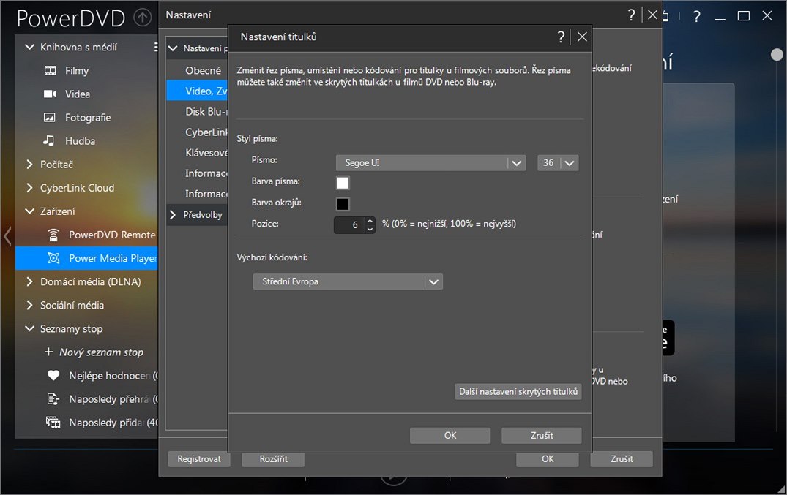
Task: Click the Power Media Player icon
Action: (x=53, y=258)
